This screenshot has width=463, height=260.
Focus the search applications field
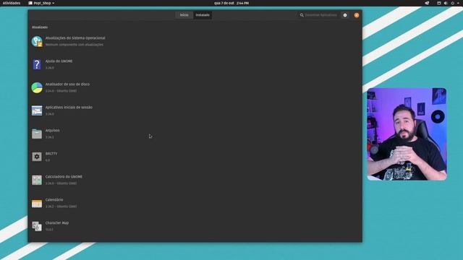pos(319,15)
